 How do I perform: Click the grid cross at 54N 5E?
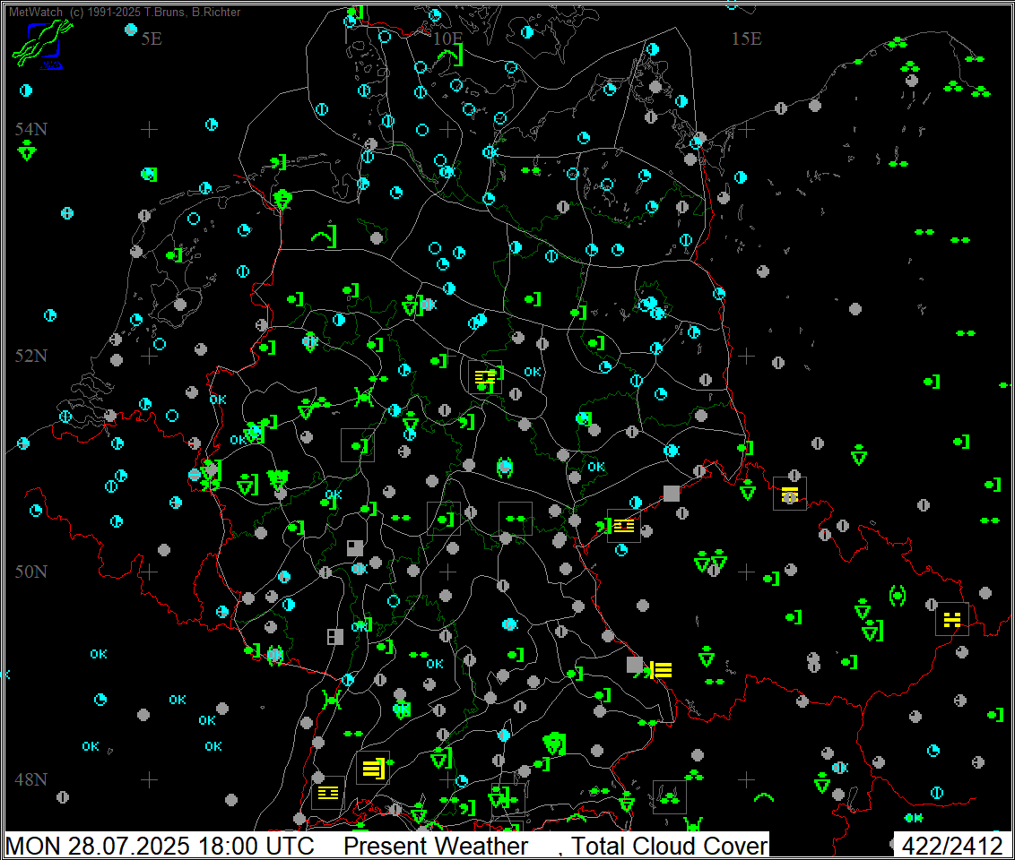click(150, 130)
